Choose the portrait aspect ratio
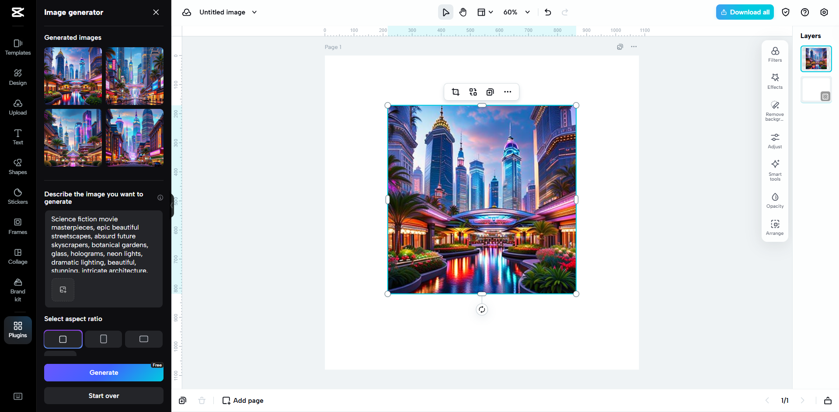 coord(103,339)
